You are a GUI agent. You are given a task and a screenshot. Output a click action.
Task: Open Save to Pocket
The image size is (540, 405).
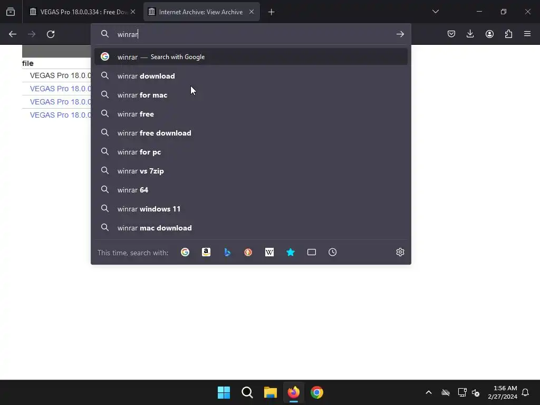coord(451,34)
